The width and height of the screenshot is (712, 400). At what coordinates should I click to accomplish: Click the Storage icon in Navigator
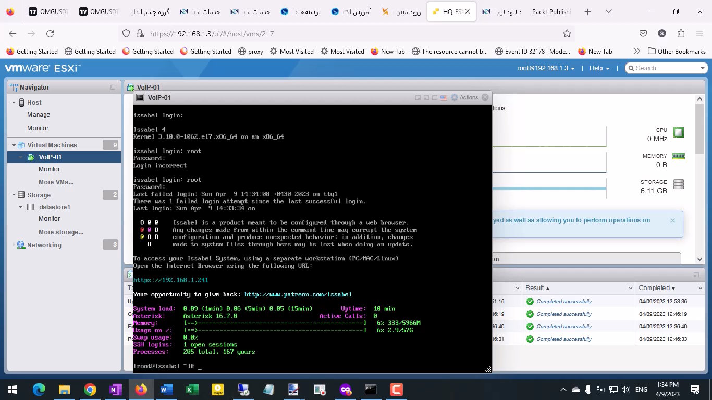[21, 195]
